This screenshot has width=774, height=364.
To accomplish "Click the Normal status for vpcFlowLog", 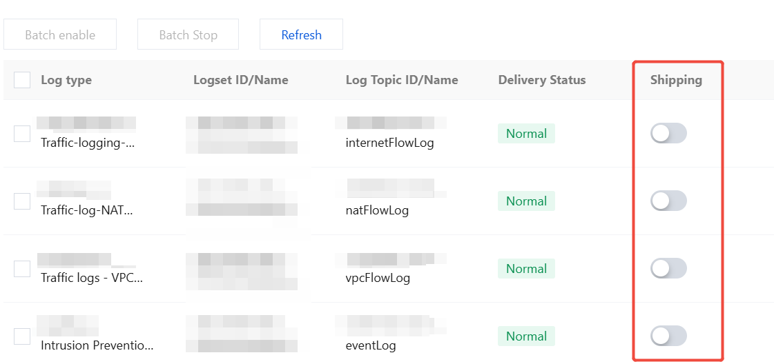I will pyautogui.click(x=526, y=269).
